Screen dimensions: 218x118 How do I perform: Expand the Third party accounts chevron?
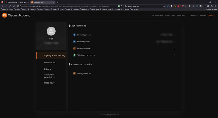pos(175,55)
